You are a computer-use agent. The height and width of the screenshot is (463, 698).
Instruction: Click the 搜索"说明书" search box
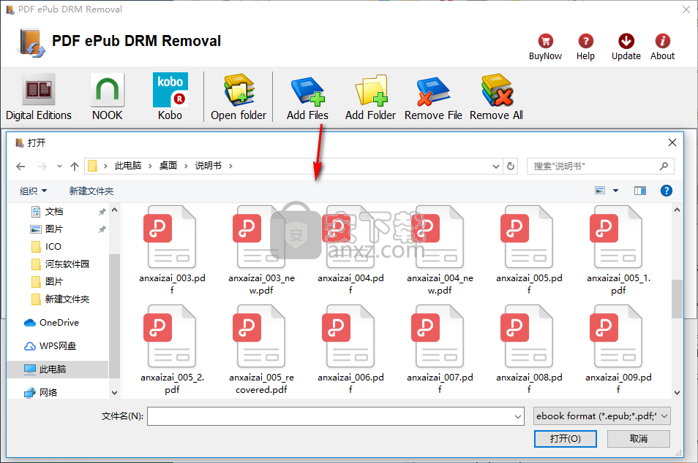click(600, 167)
